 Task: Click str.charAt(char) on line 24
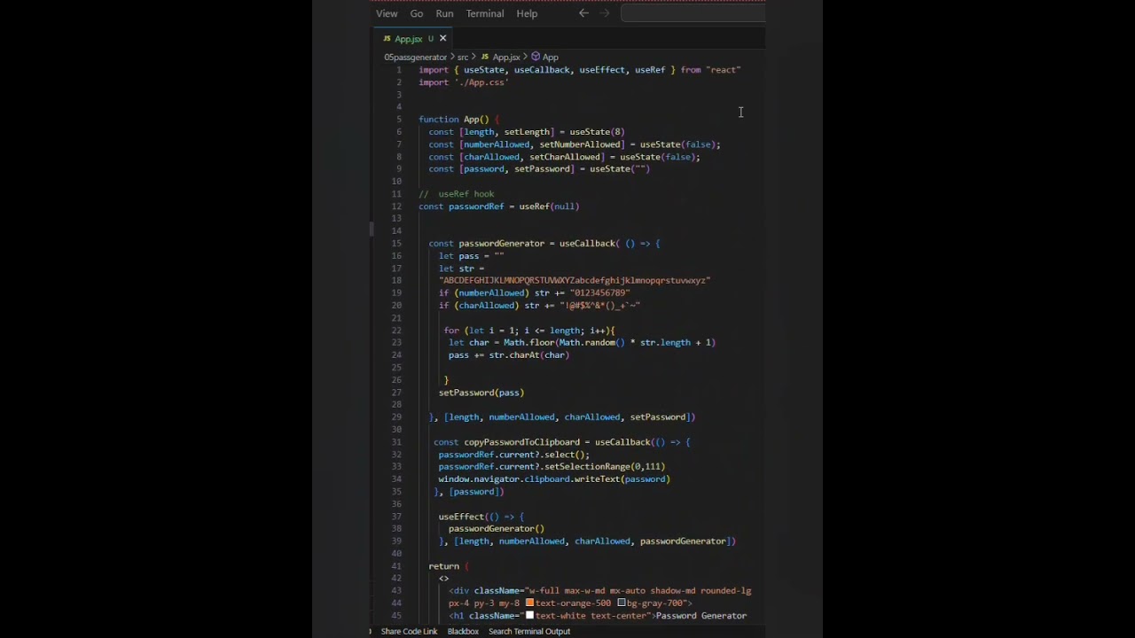[x=529, y=355]
